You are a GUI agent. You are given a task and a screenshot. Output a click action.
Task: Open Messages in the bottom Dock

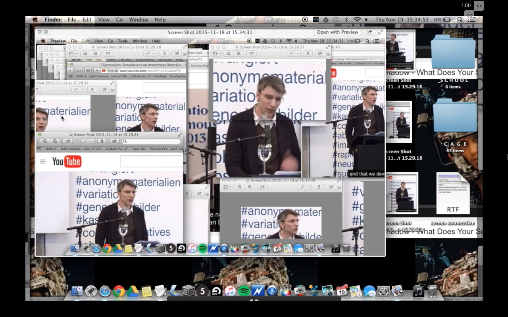tap(369, 291)
